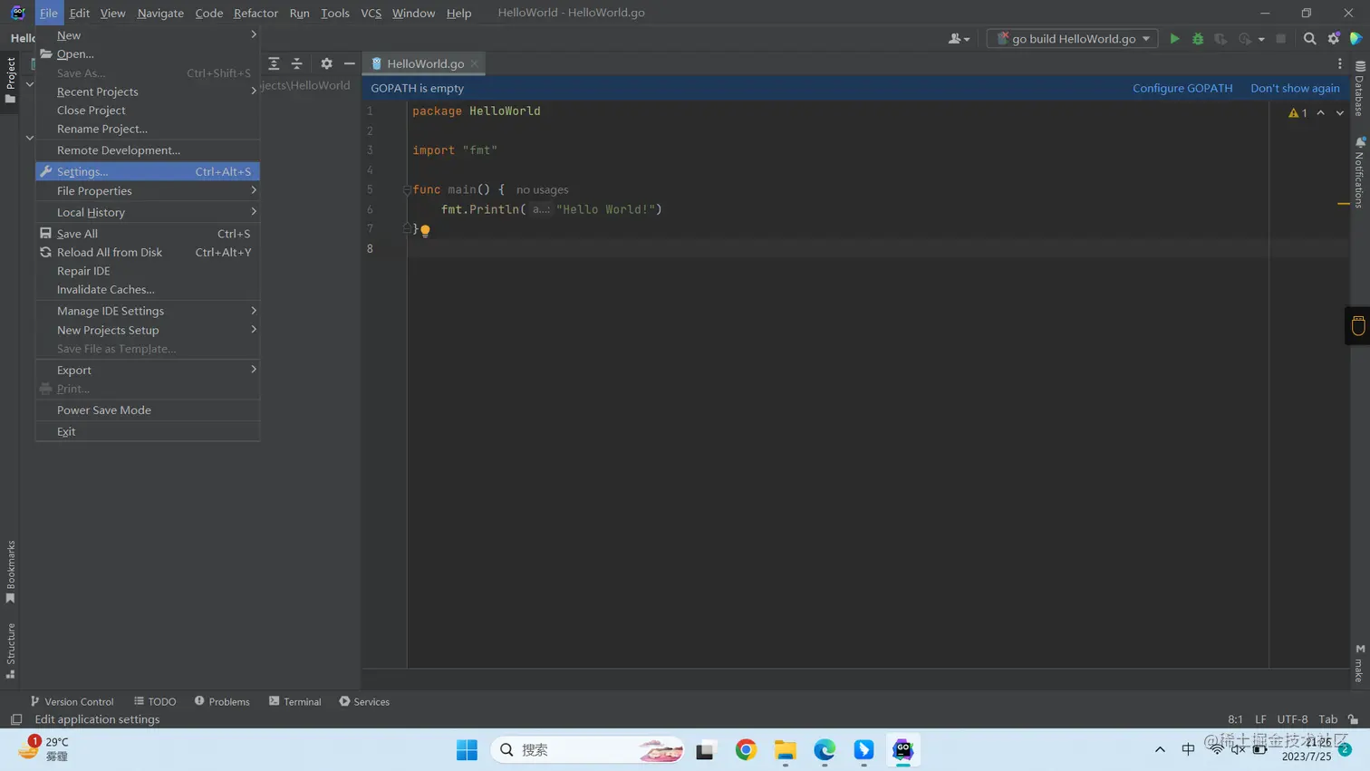Open Settings from the File menu
This screenshot has width=1370, height=771.
click(x=148, y=171)
